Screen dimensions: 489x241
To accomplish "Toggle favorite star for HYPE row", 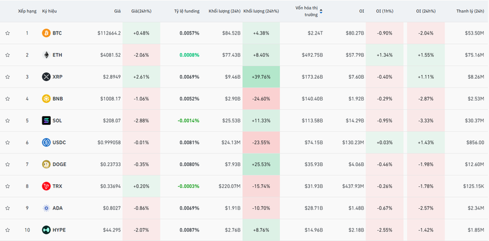I will tap(8, 230).
